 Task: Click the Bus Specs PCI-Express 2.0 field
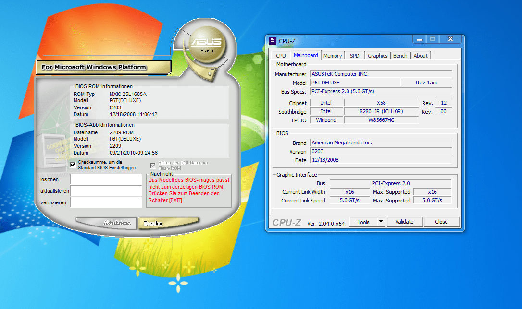pyautogui.click(x=381, y=91)
